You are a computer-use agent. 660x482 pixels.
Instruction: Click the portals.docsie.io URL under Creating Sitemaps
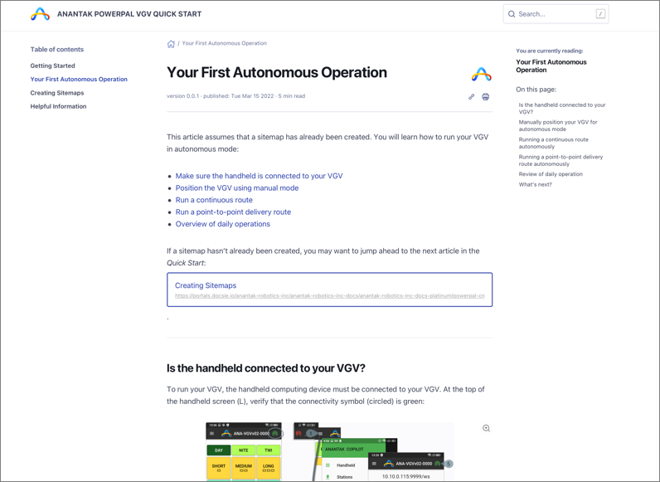[329, 296]
